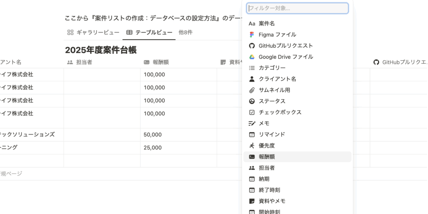This screenshot has height=214, width=428.
Task: Click the running person icon for 優先度
Action: pos(252,145)
